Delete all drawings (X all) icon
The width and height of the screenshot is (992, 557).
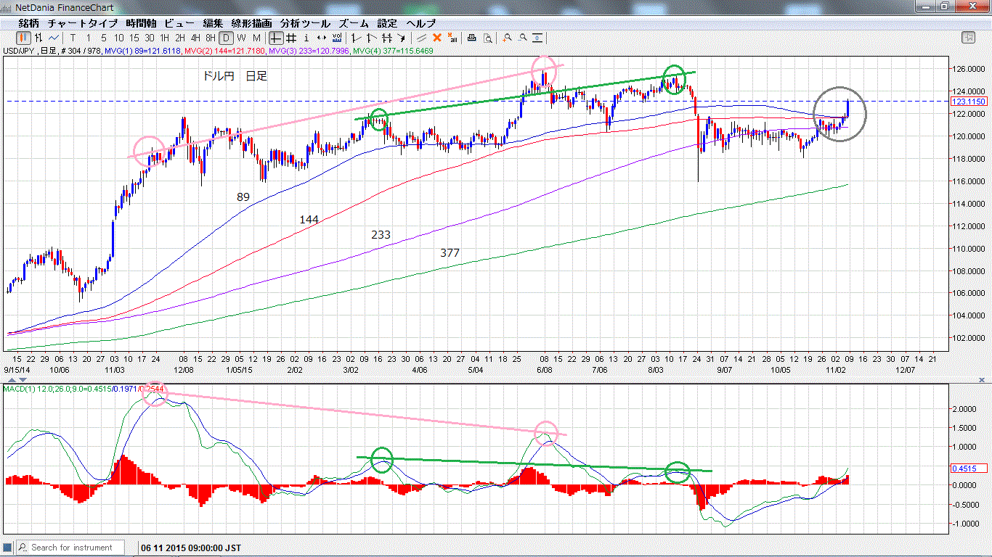[x=452, y=38]
